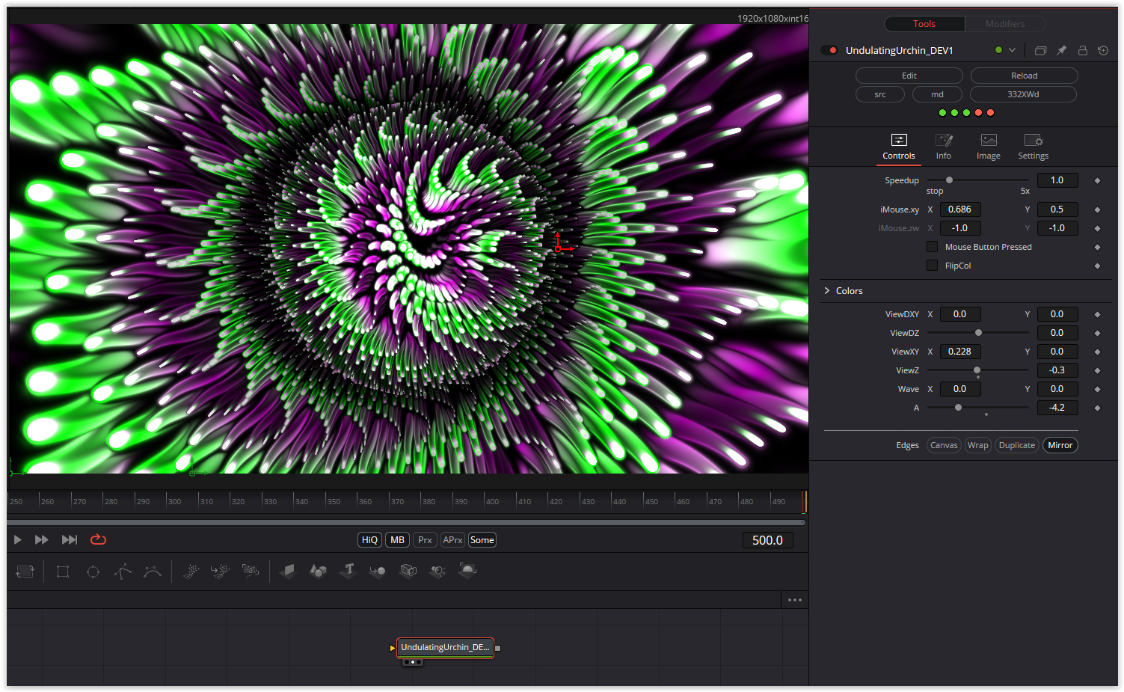The width and height of the screenshot is (1124, 692).
Task: Open the Image tab
Action: pyautogui.click(x=989, y=147)
